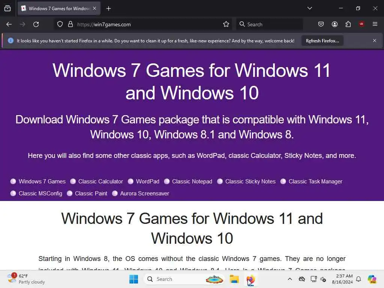Open the cloud sync tray icon
Image resolution: width=384 pixels, height=288 pixels.
pos(302,279)
